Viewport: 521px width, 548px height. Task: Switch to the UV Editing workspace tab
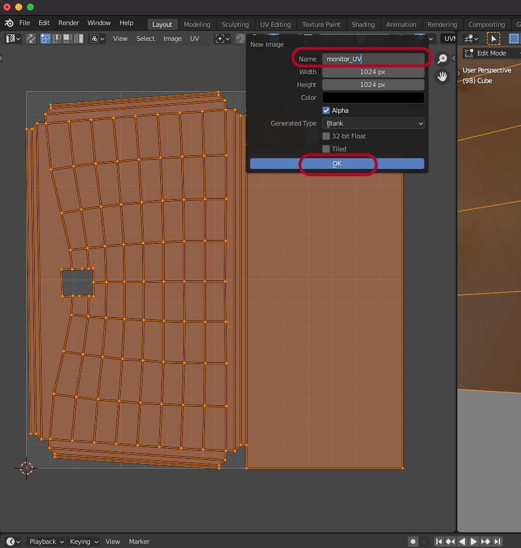point(275,25)
